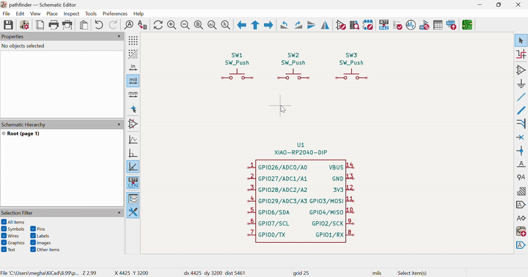Open Find and Replace tool
The height and width of the screenshot is (277, 528).
point(142,25)
